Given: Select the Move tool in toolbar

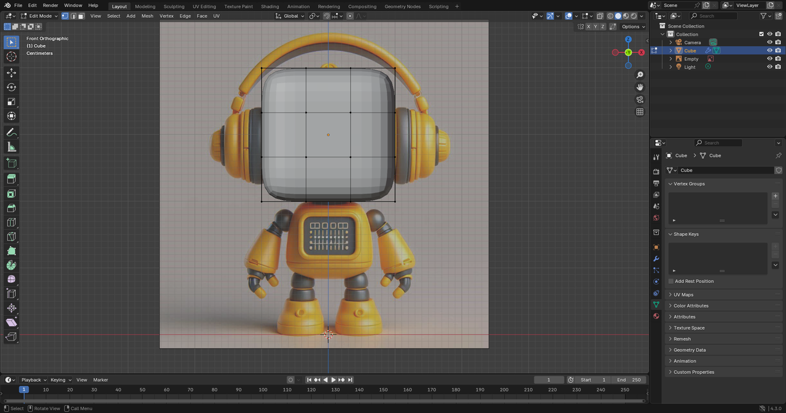Looking at the screenshot, I should tap(11, 72).
